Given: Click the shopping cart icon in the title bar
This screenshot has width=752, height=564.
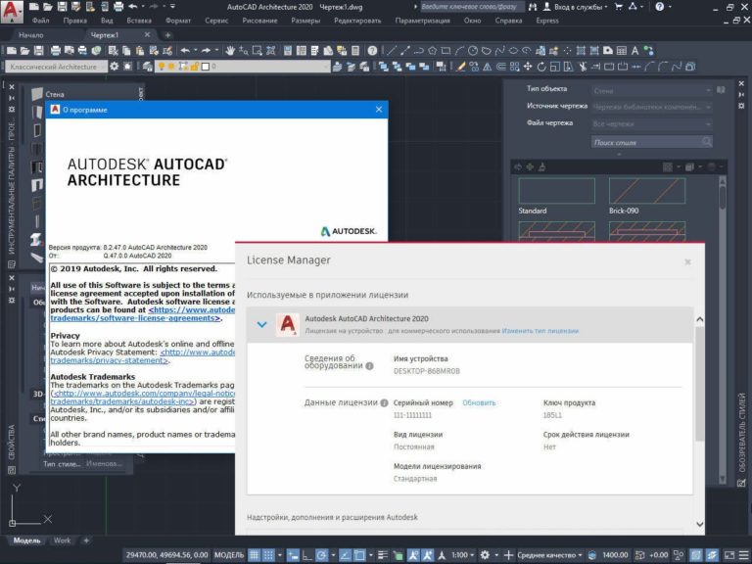Looking at the screenshot, I should [x=619, y=7].
